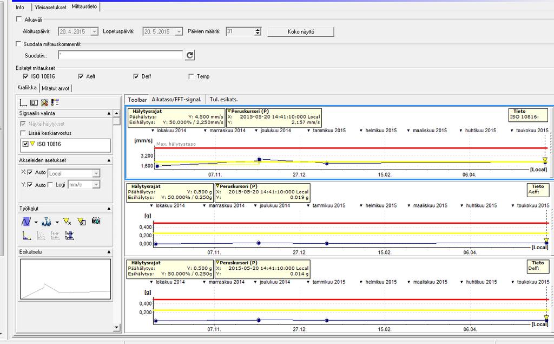Click the yellow cursor copy icon in Työkalut
Screen dimensions: 554x344
[x=82, y=222]
